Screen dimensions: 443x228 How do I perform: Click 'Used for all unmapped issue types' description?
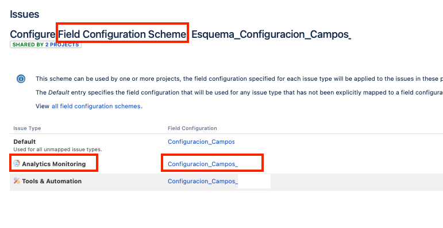[57, 150]
